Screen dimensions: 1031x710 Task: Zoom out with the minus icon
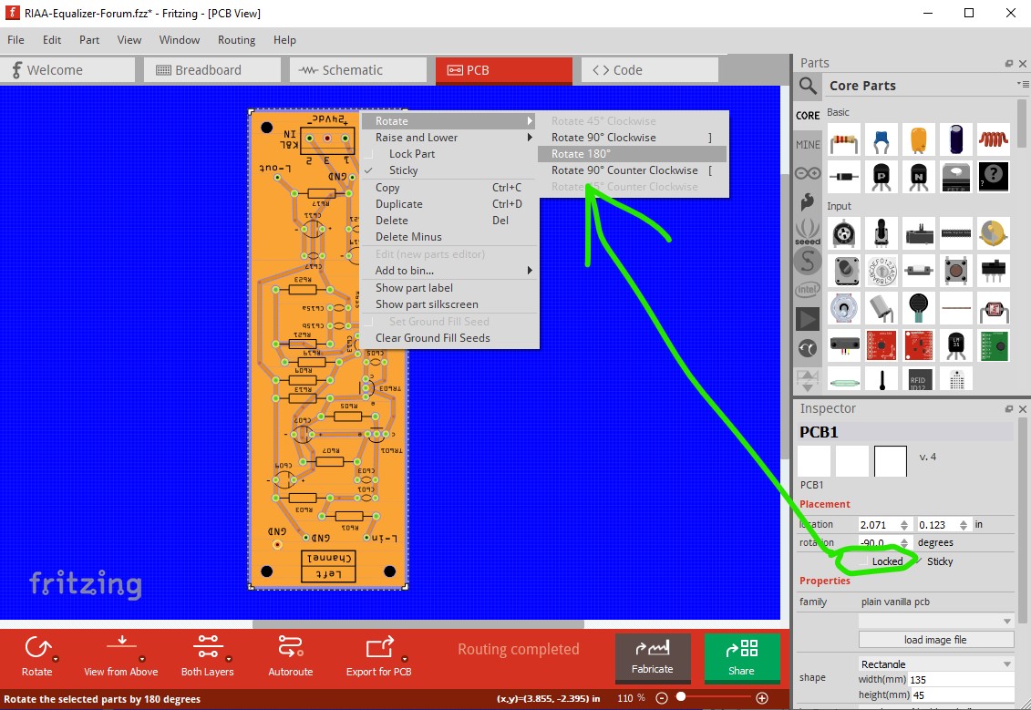coord(662,698)
